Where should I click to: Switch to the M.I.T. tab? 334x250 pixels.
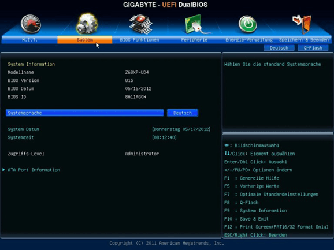point(29,40)
